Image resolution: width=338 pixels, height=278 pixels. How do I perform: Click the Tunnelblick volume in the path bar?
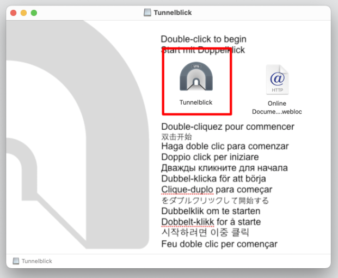(32, 261)
